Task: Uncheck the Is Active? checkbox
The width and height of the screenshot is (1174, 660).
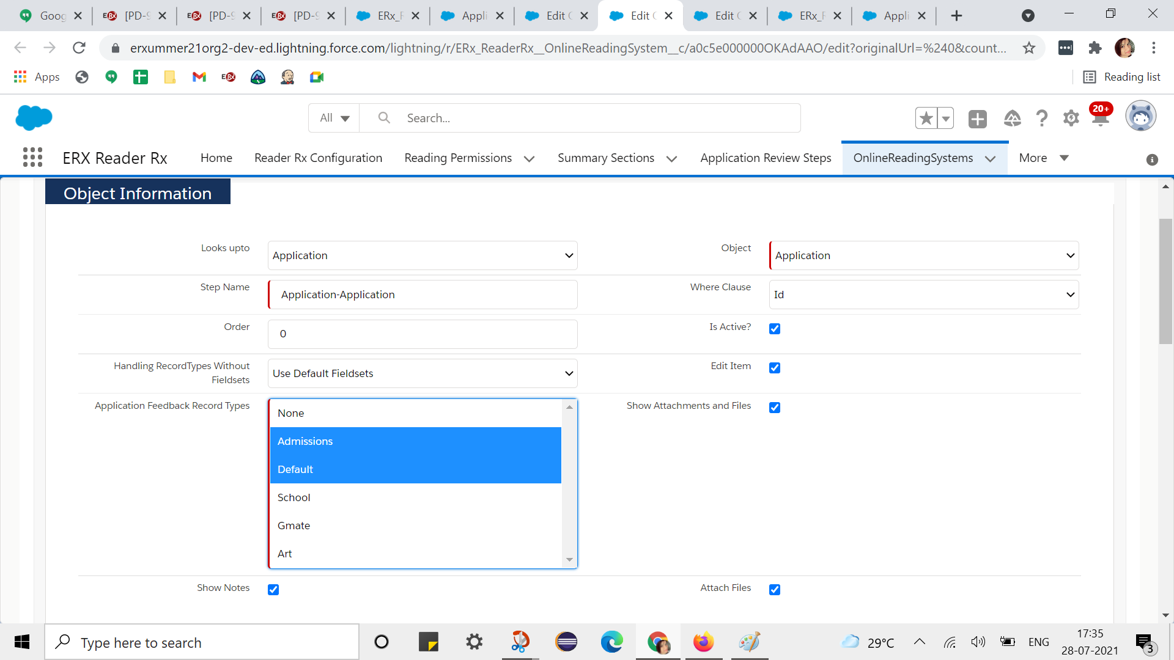Action: tap(774, 329)
